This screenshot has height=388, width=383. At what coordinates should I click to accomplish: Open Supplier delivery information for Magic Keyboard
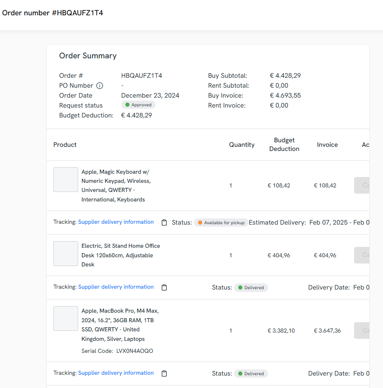coord(116,222)
